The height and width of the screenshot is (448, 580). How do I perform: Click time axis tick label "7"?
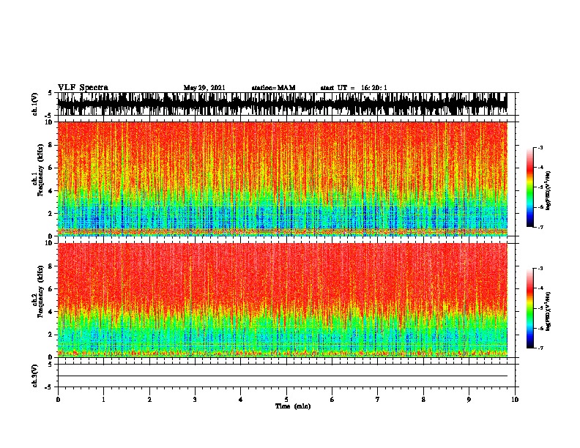(378, 400)
